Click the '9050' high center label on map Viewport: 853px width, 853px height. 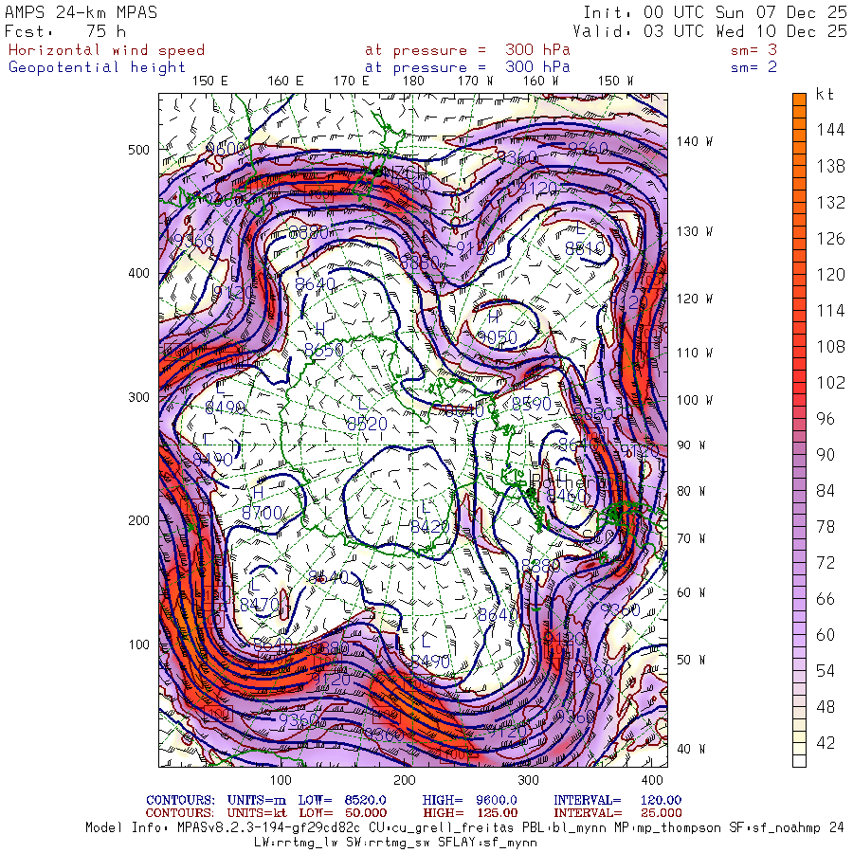coord(498,337)
